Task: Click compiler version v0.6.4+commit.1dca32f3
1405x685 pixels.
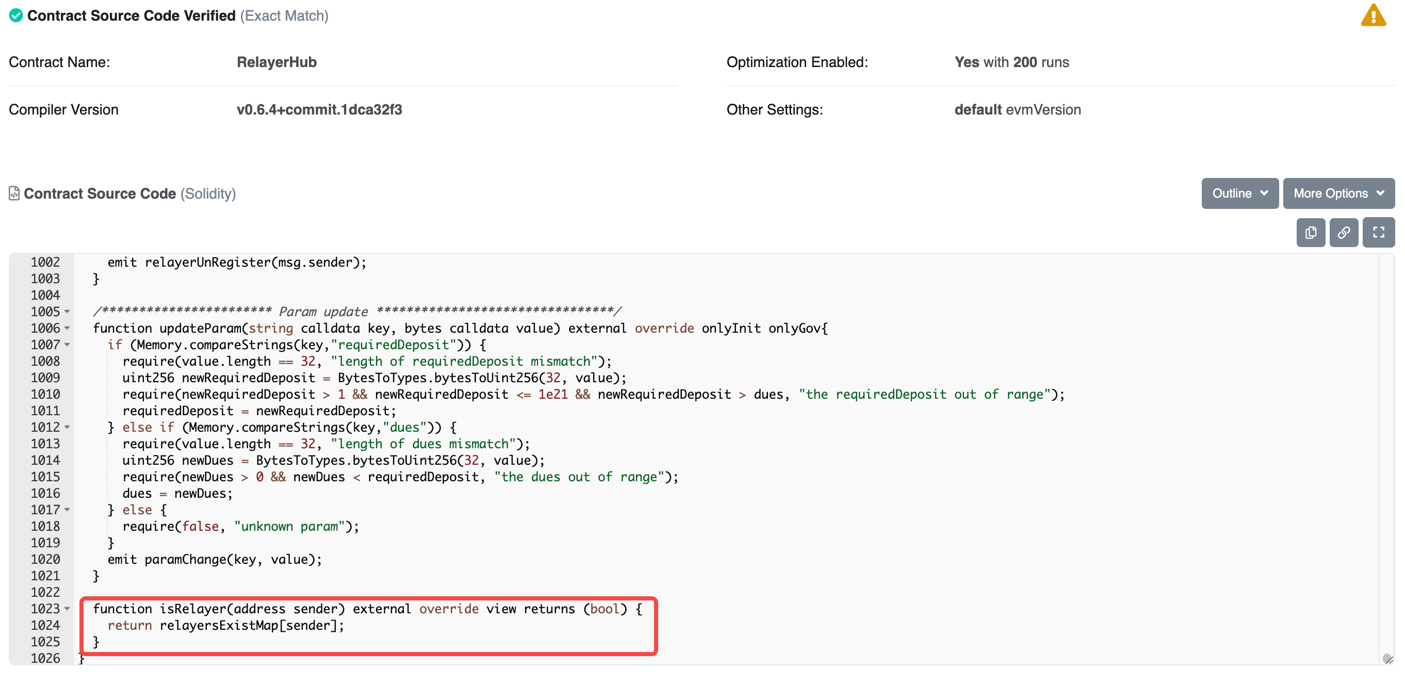Action: tap(319, 110)
